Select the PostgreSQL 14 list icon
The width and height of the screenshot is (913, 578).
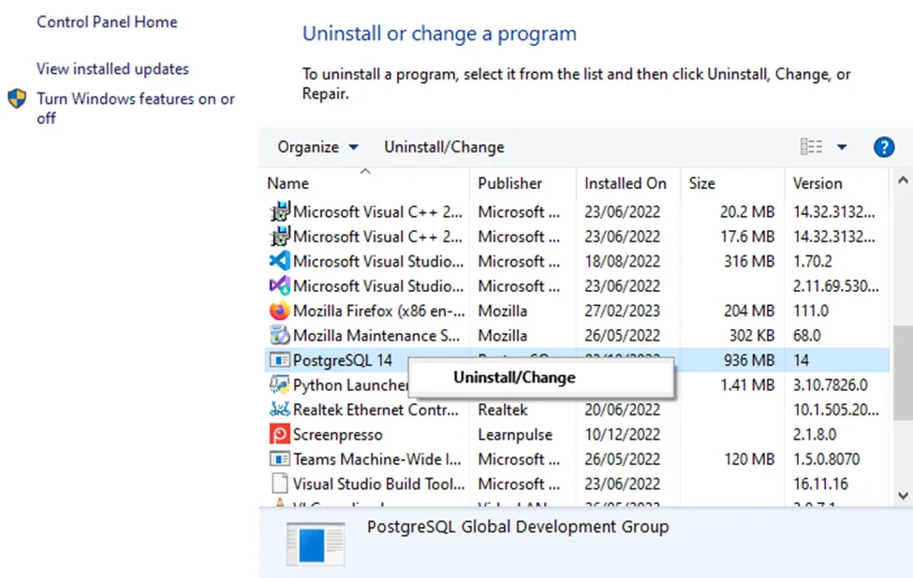[x=279, y=360]
